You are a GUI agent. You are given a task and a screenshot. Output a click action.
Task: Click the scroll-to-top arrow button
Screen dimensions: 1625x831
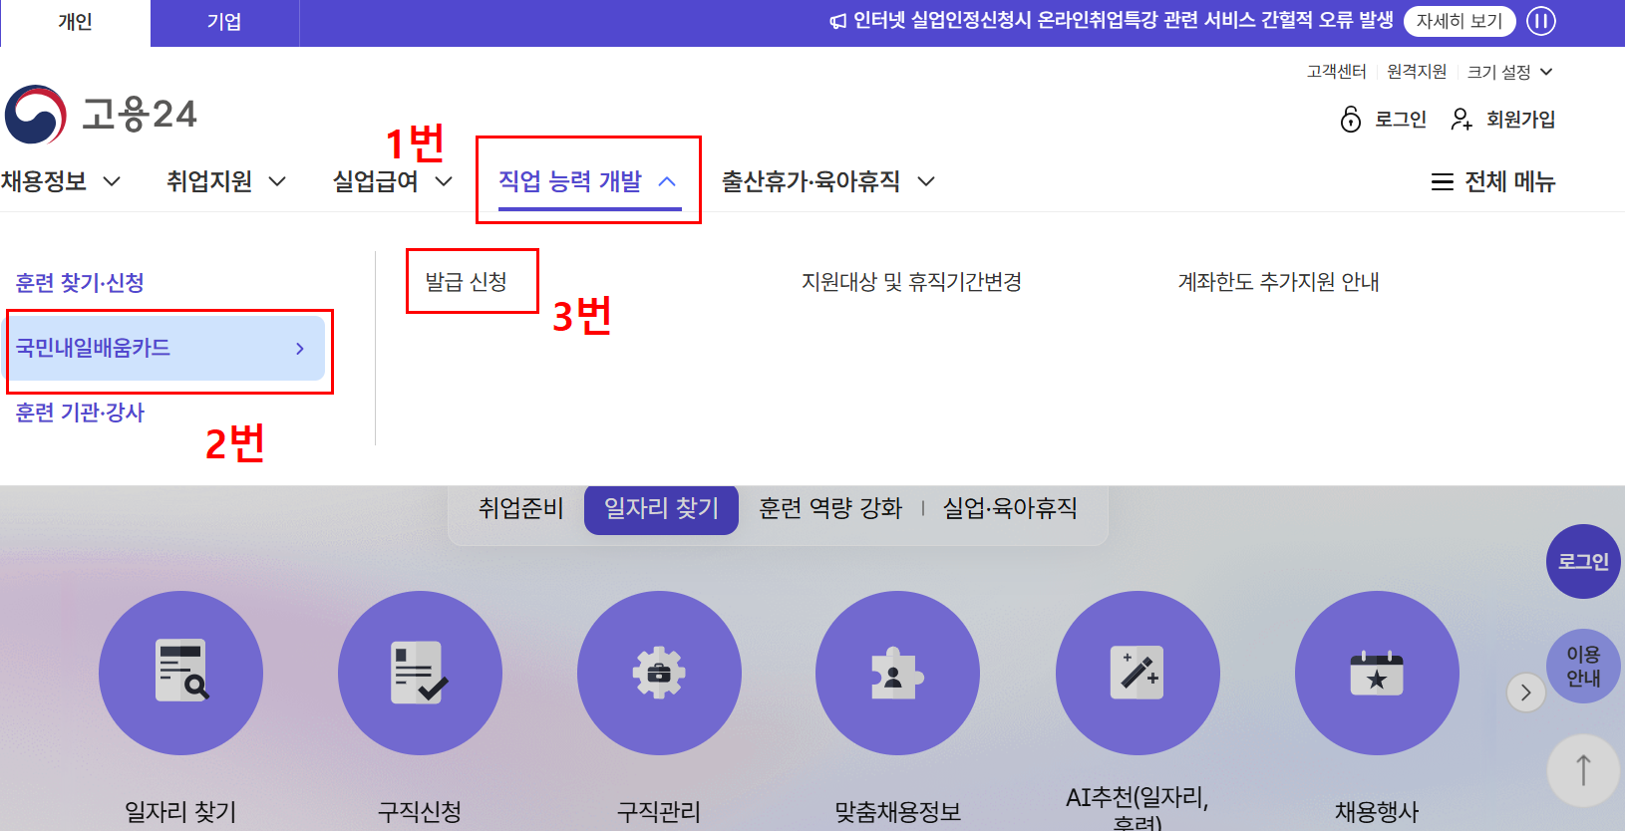coord(1583,770)
